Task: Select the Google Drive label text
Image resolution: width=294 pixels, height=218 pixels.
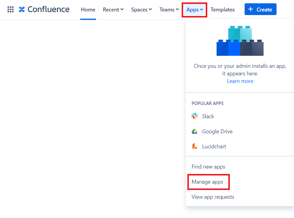Action: [x=217, y=131]
